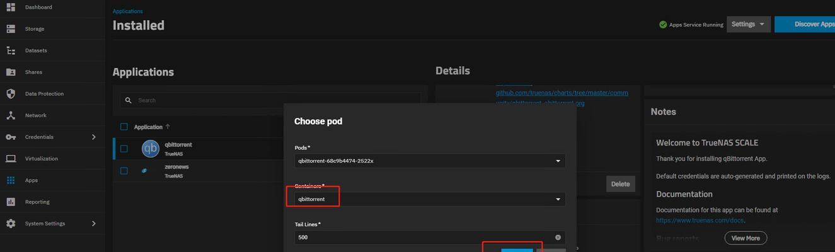Screen dimensions: 835x252
Task: Open the truenas.com/docs documentation link
Action: pos(700,220)
